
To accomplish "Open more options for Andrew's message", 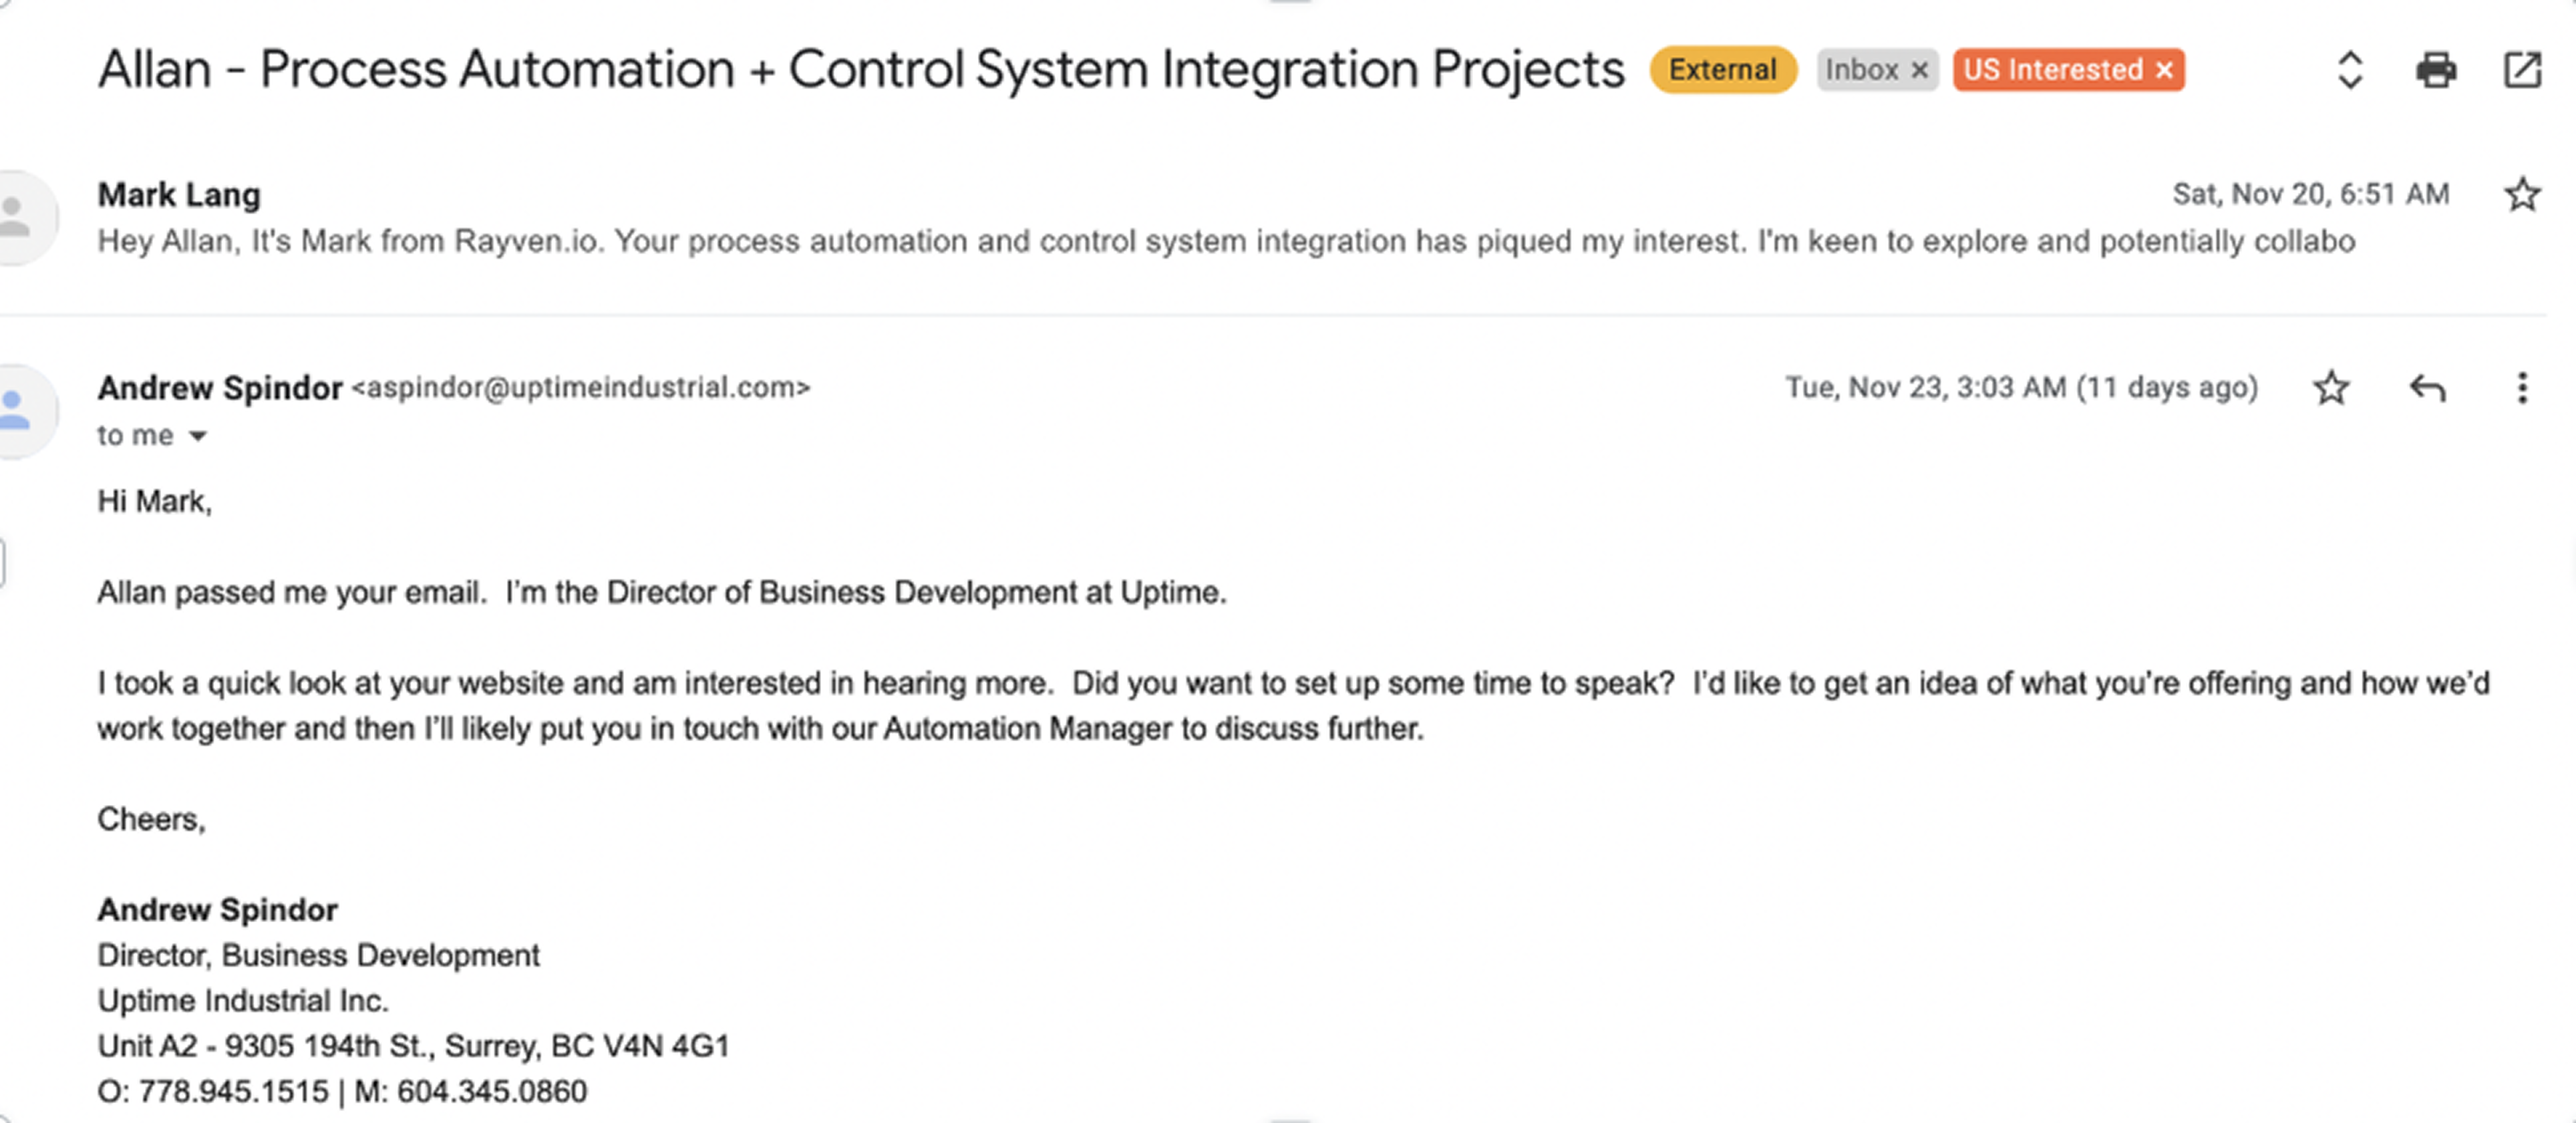I will pos(2522,387).
